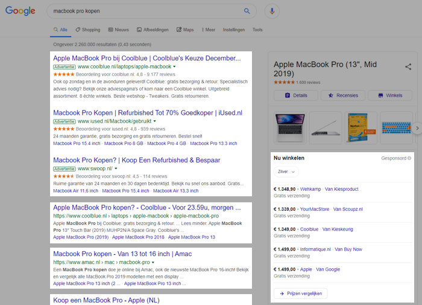Open the Apple offer link for €1.499,00
Viewport: 422px width, 305px height.
coord(306,269)
